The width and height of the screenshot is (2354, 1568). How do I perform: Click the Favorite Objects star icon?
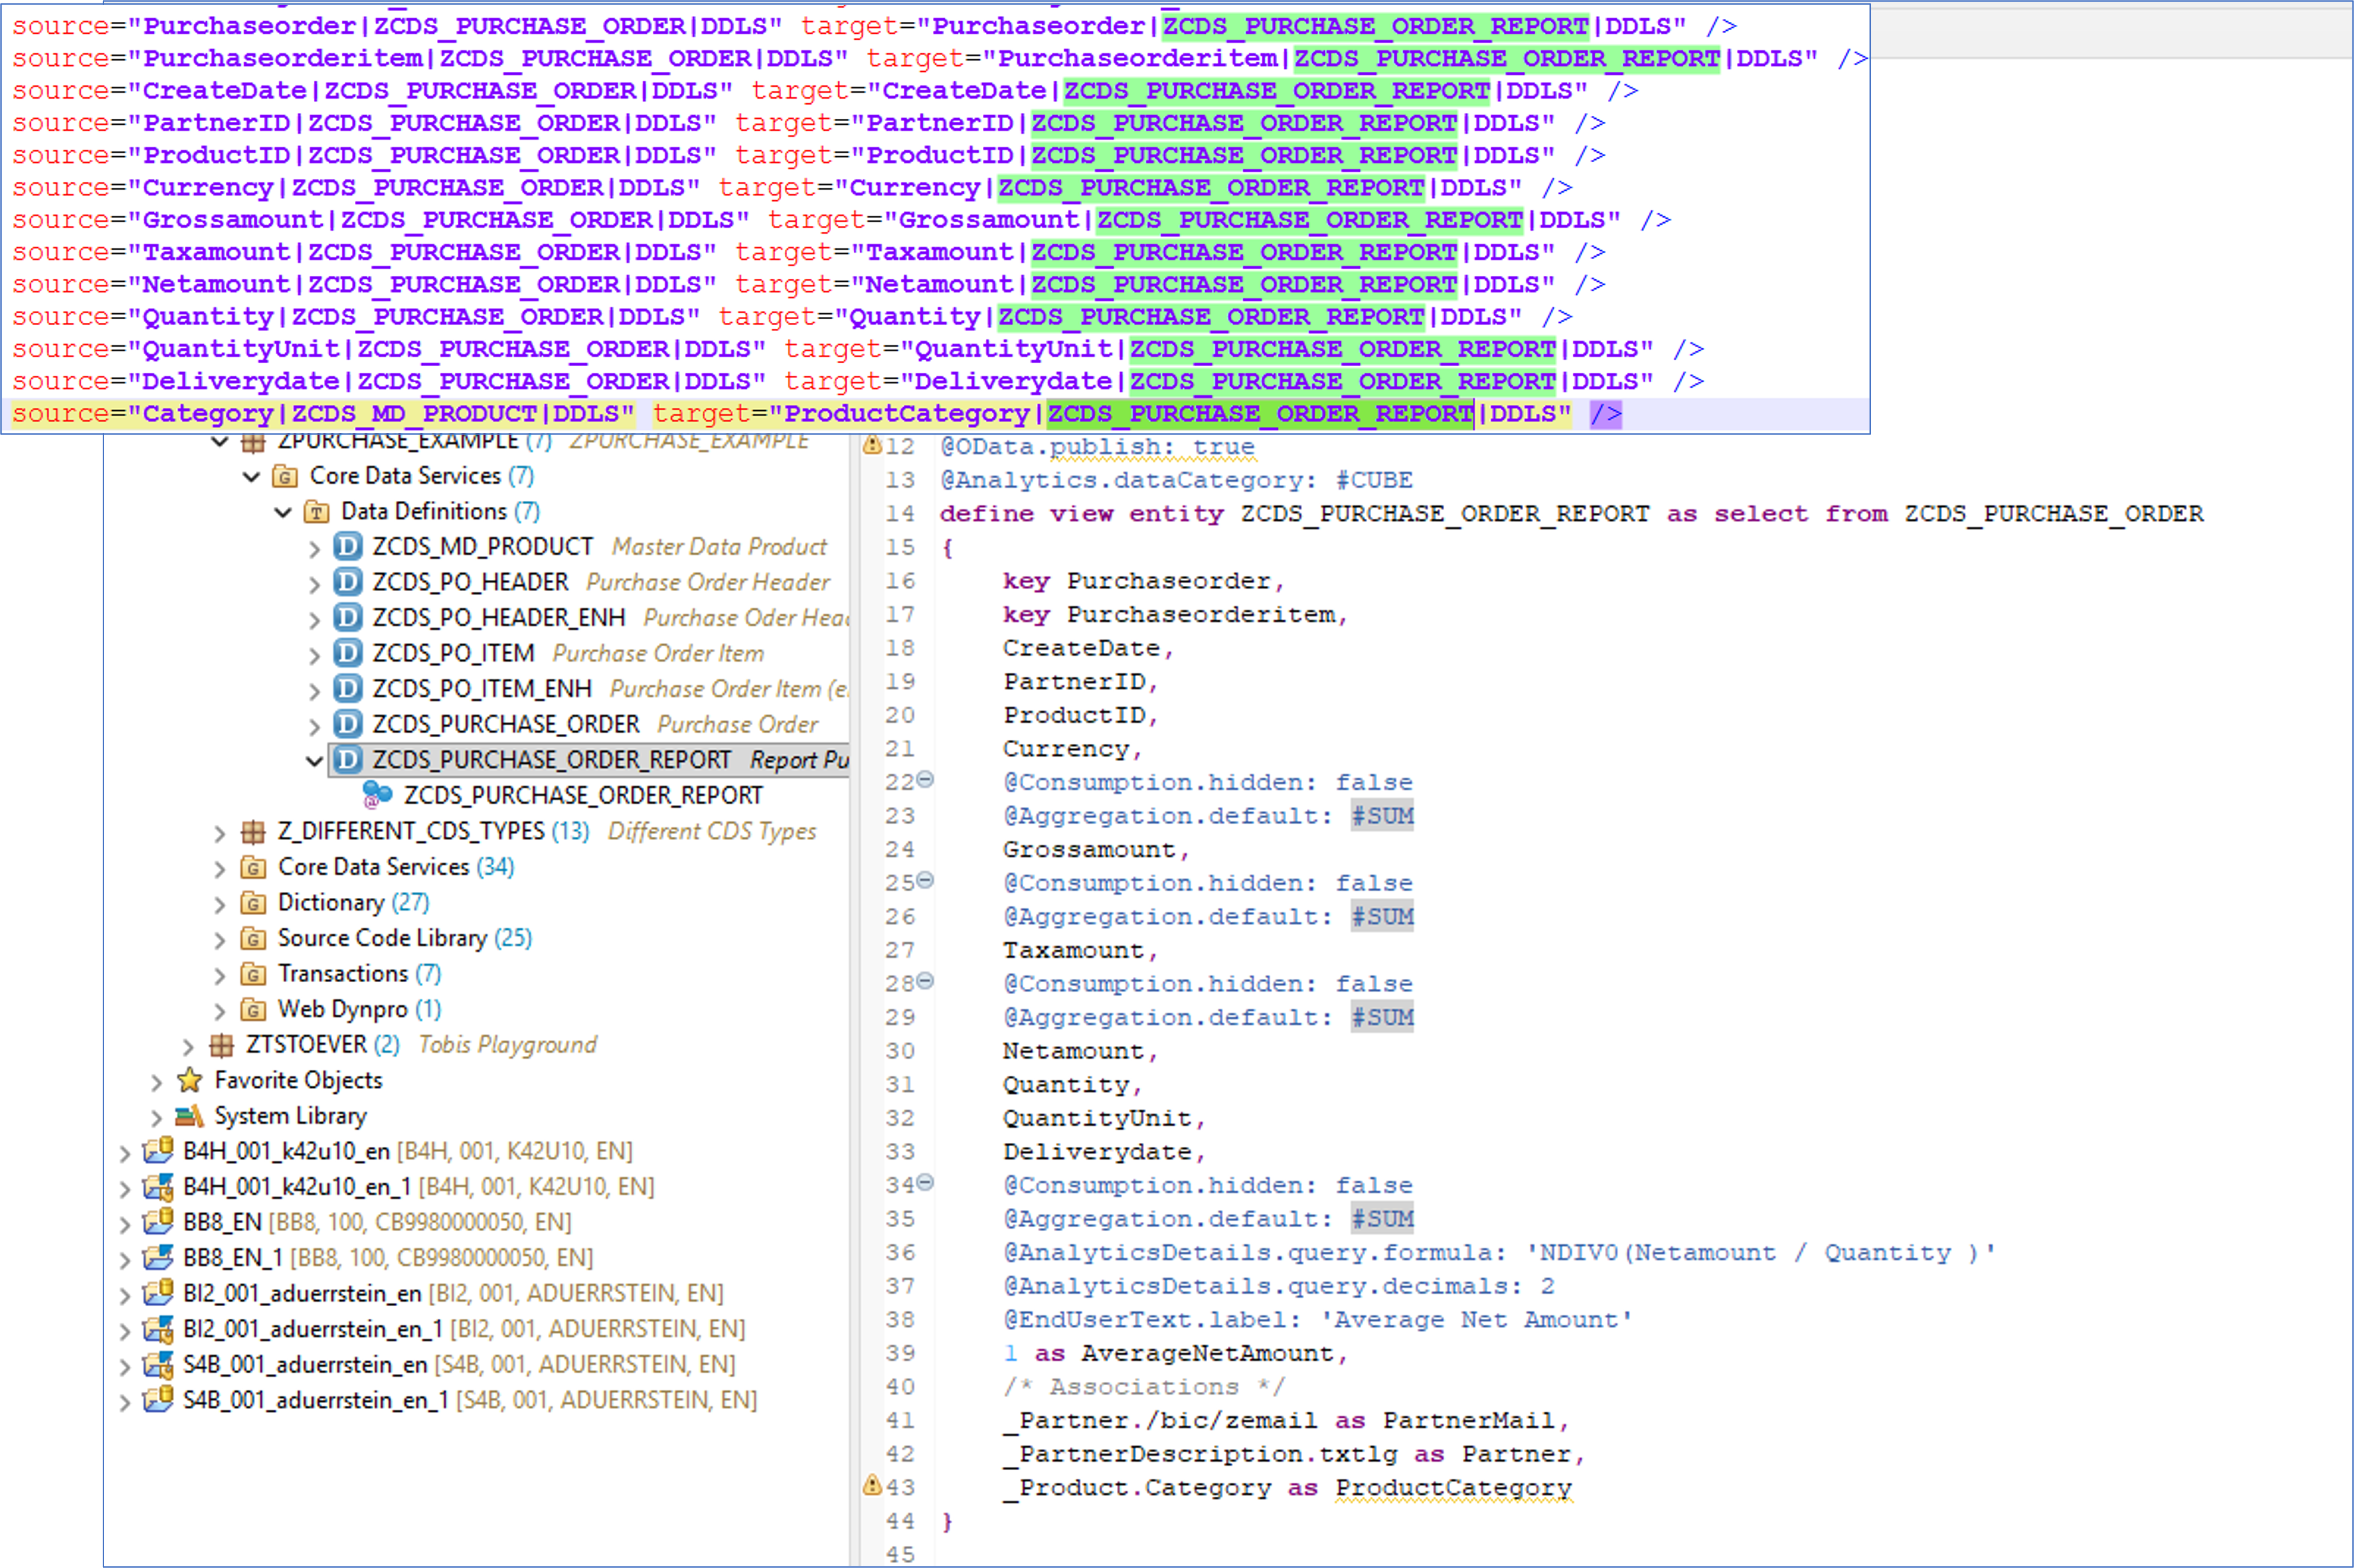coord(189,1080)
